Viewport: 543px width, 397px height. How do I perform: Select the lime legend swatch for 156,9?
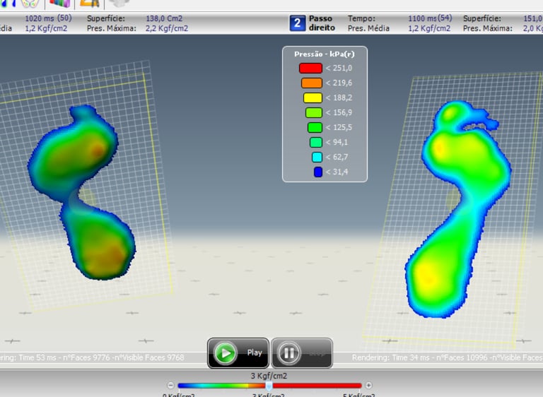click(314, 113)
